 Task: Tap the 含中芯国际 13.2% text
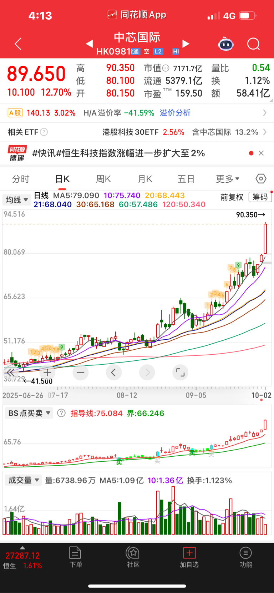225,132
